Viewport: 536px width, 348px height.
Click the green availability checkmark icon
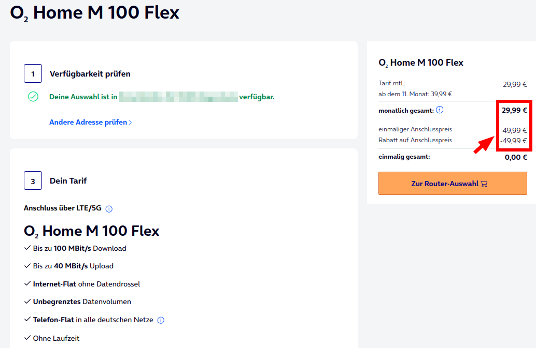pyautogui.click(x=33, y=97)
